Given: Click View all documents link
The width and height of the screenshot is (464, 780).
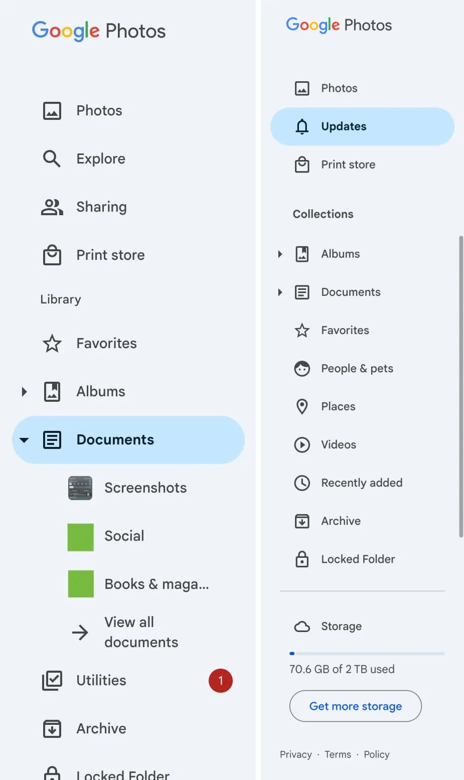Looking at the screenshot, I should point(141,632).
